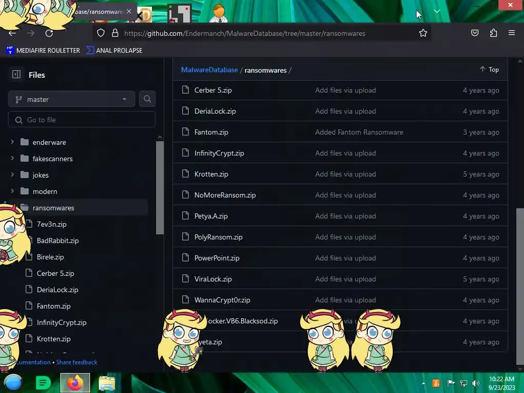Click the search magnifier button beside master
The image size is (524, 393).
coord(147,99)
